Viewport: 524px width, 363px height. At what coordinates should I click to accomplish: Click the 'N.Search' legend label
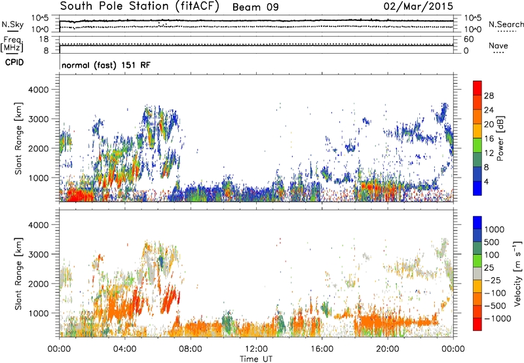506,24
